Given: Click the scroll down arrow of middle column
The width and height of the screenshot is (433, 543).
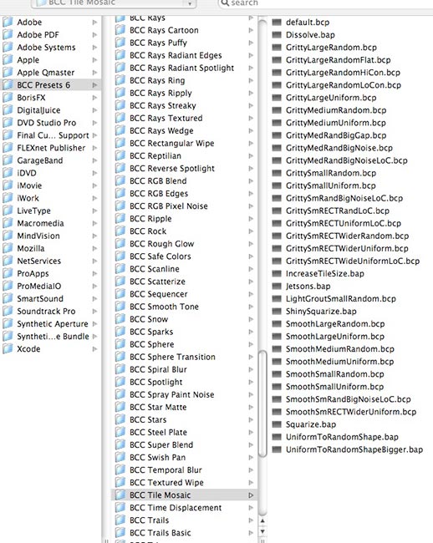Looking at the screenshot, I should [x=262, y=531].
